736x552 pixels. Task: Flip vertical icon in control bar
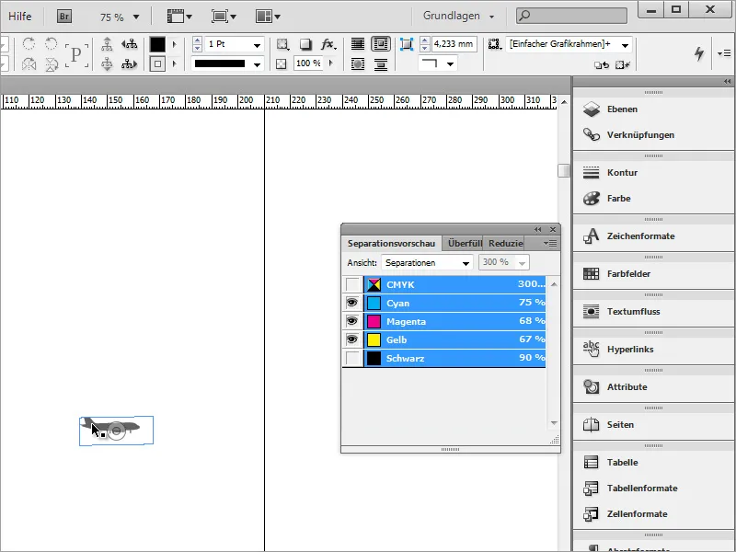pyautogui.click(x=52, y=63)
